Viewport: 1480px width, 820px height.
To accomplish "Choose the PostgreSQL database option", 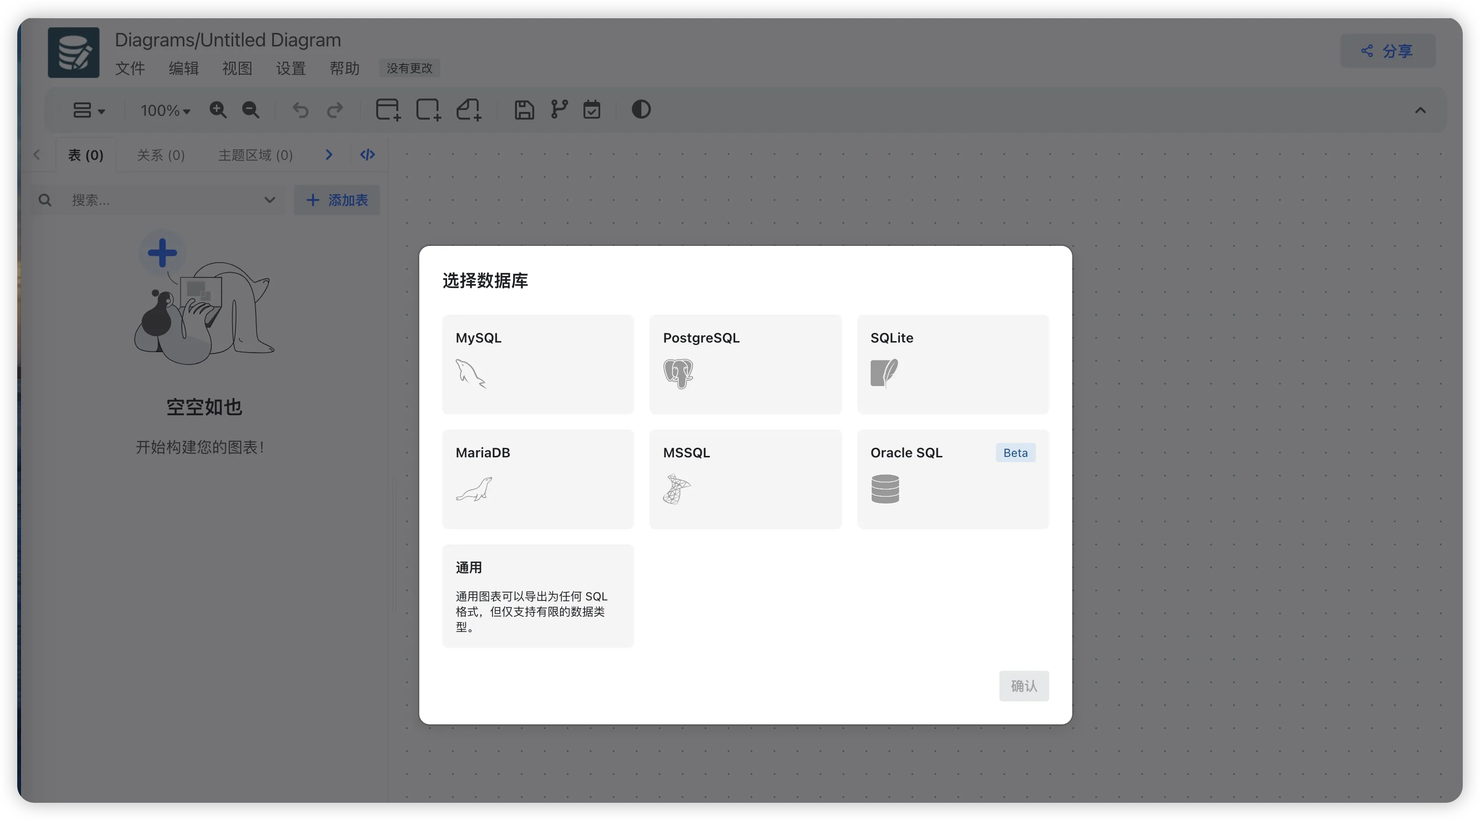I will pyautogui.click(x=745, y=364).
